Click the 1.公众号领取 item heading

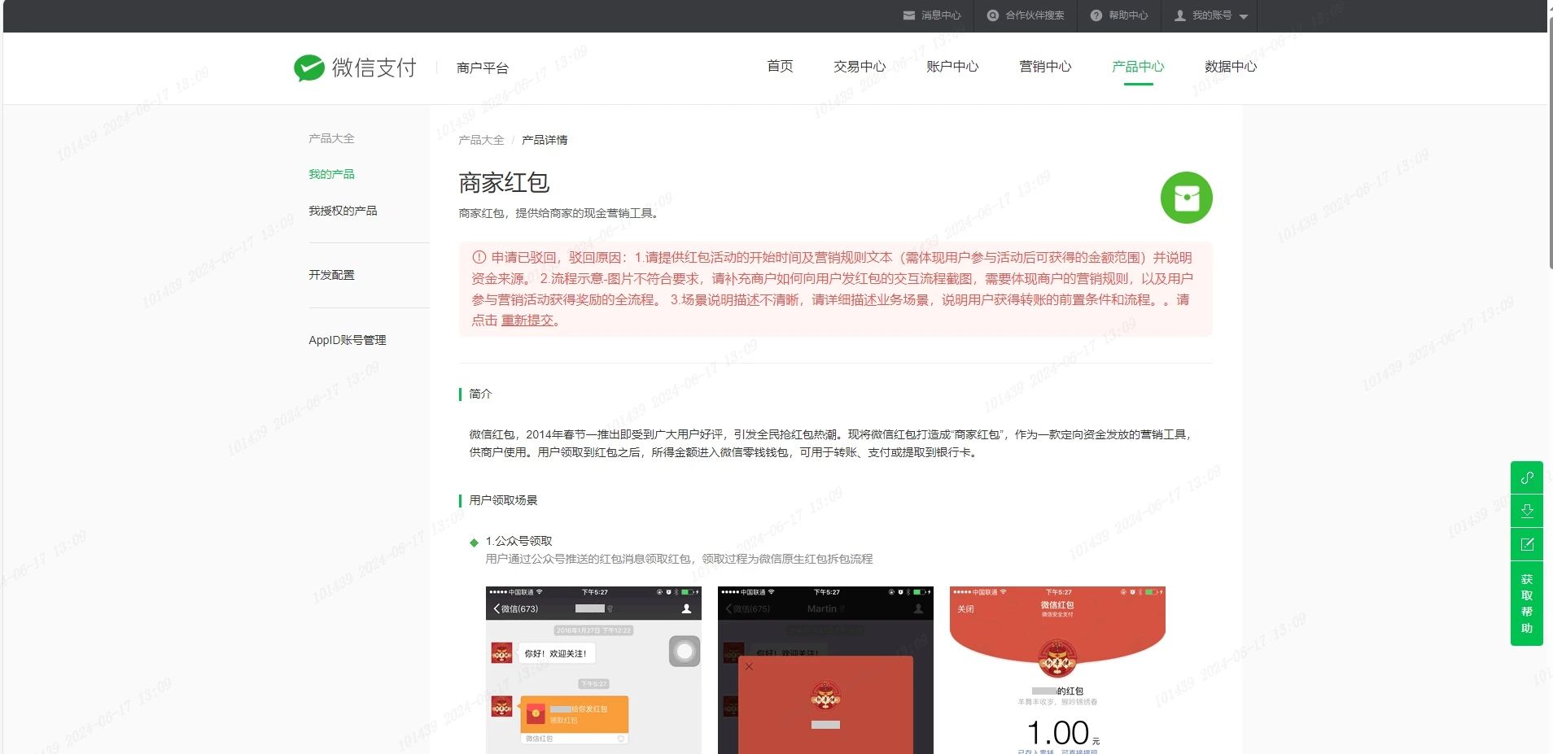click(x=518, y=541)
